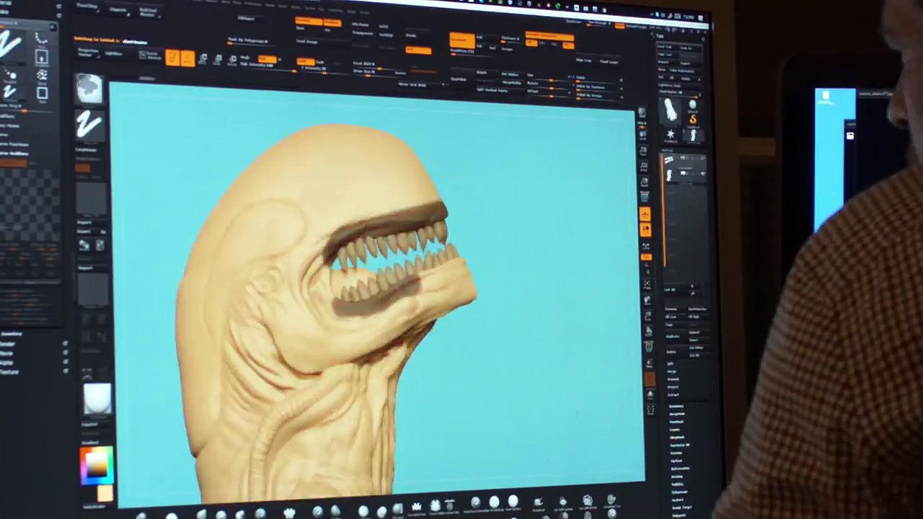The height and width of the screenshot is (519, 923).
Task: Open the empty texture slot in left tray
Action: (94, 290)
